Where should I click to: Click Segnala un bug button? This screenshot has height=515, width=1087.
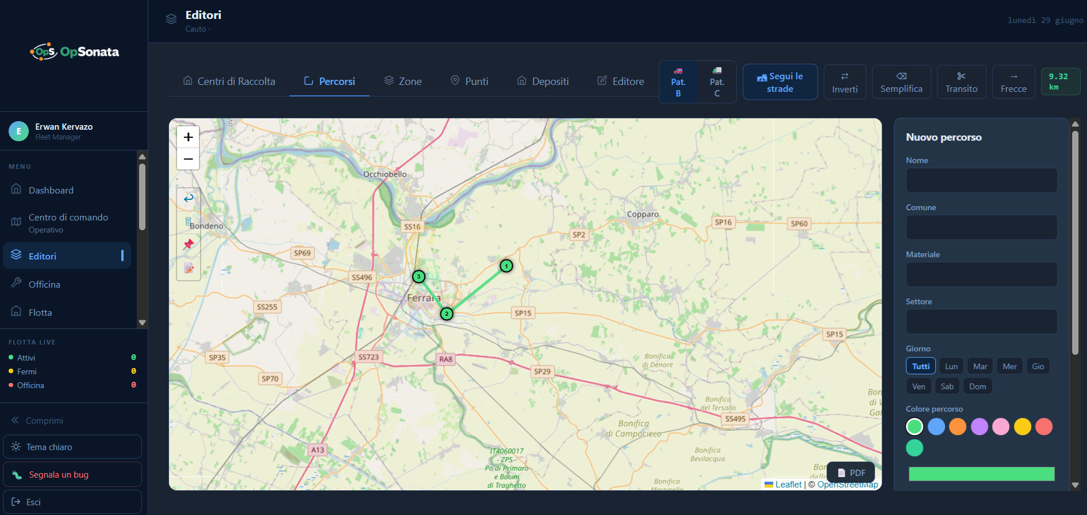pos(72,474)
